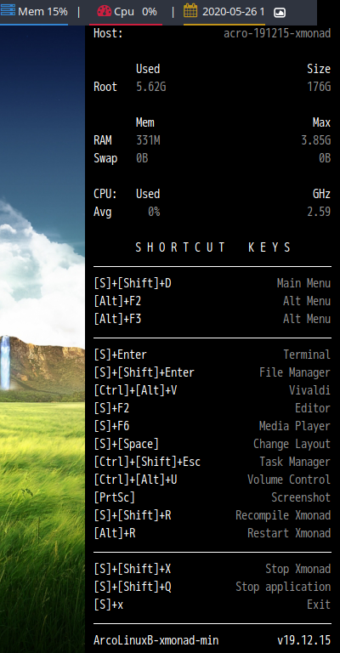Click the Terminal shortcut label
Image resolution: width=340 pixels, height=653 pixels.
click(x=307, y=355)
